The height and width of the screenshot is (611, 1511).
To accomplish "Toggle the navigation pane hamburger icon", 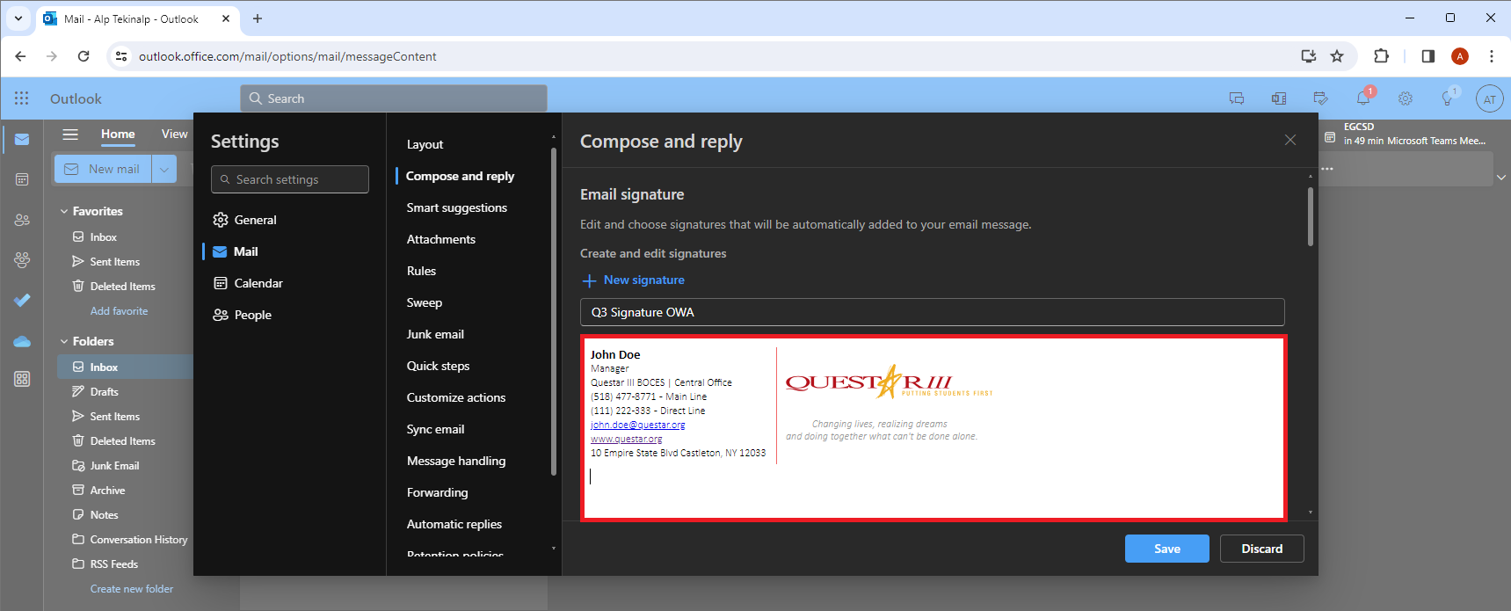I will click(x=70, y=135).
